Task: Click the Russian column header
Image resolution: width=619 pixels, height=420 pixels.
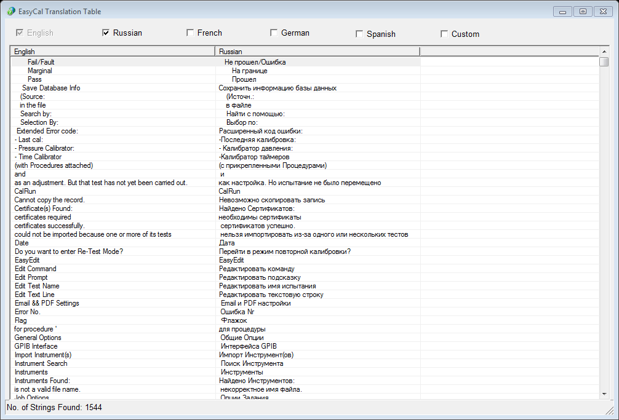Action: [x=317, y=52]
